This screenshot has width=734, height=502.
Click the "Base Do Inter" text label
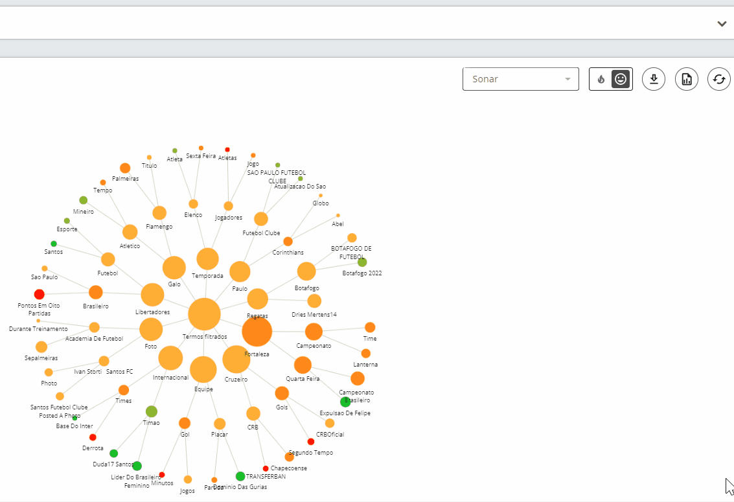[x=75, y=426]
